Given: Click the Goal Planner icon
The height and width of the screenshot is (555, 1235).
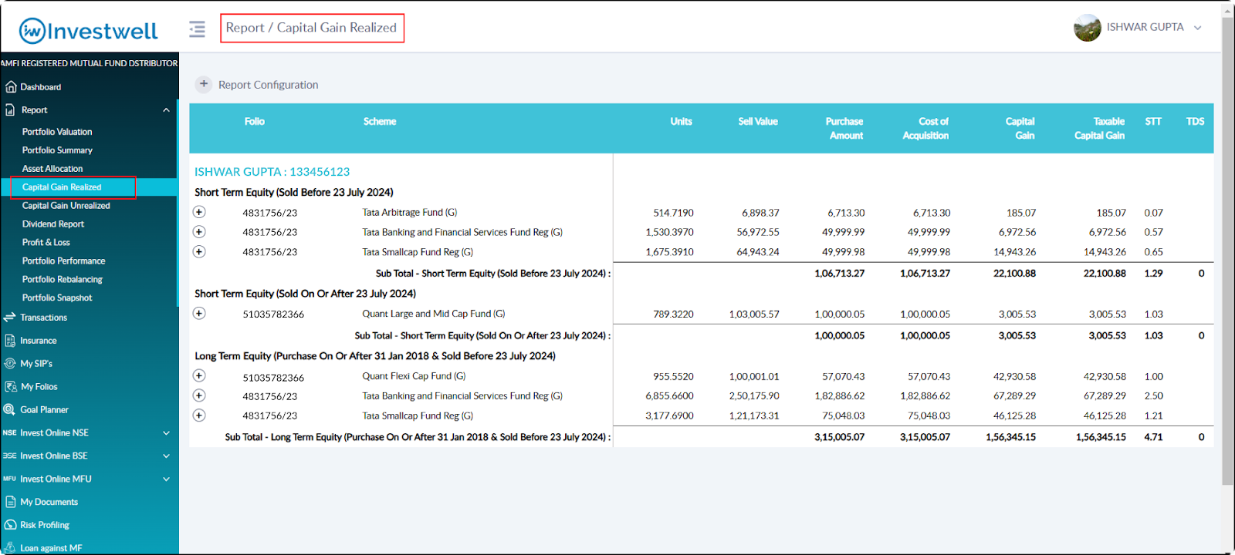Looking at the screenshot, I should click(x=10, y=410).
